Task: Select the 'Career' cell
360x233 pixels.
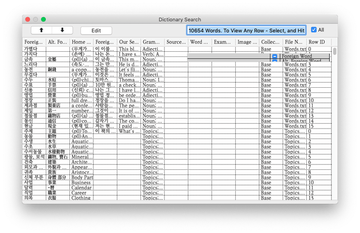Action: pos(81,193)
